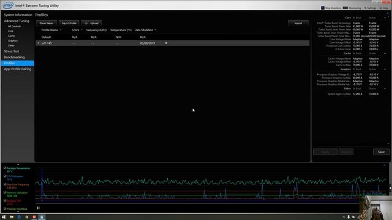
Task: Click the settings panel scrollbar down arrow
Action: (x=388, y=144)
